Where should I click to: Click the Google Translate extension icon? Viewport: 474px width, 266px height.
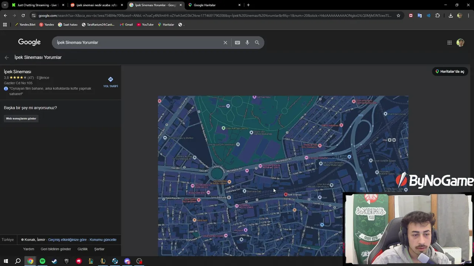click(420, 16)
